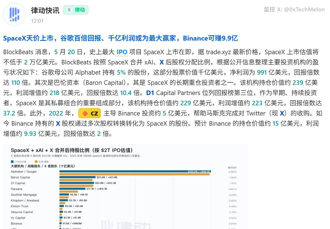Click the blue 2T持仓价值 legend swatch

12,162
